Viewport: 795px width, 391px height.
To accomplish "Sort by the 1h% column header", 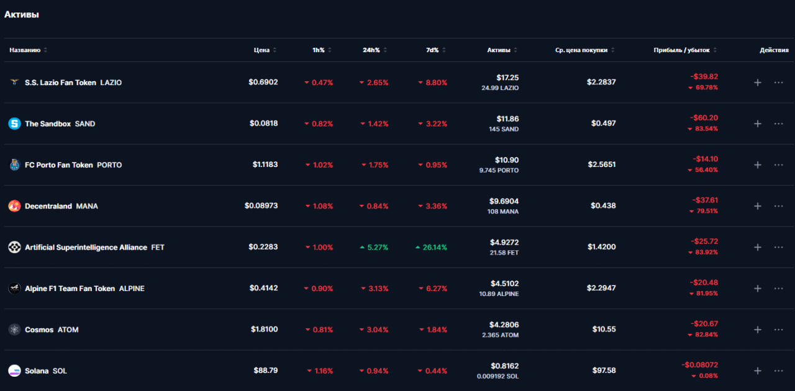I will click(x=322, y=50).
